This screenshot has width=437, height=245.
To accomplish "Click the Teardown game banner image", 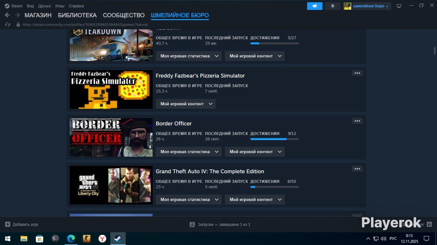I will tap(111, 45).
